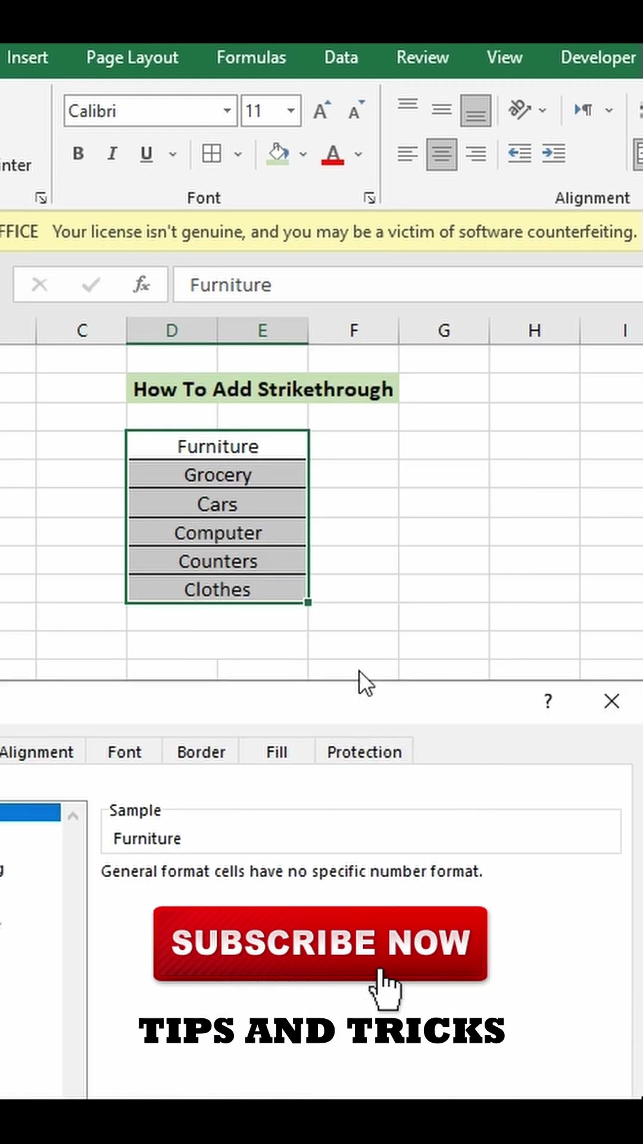Click the Decrease Font Size icon
The height and width of the screenshot is (1144, 643).
pos(356,111)
